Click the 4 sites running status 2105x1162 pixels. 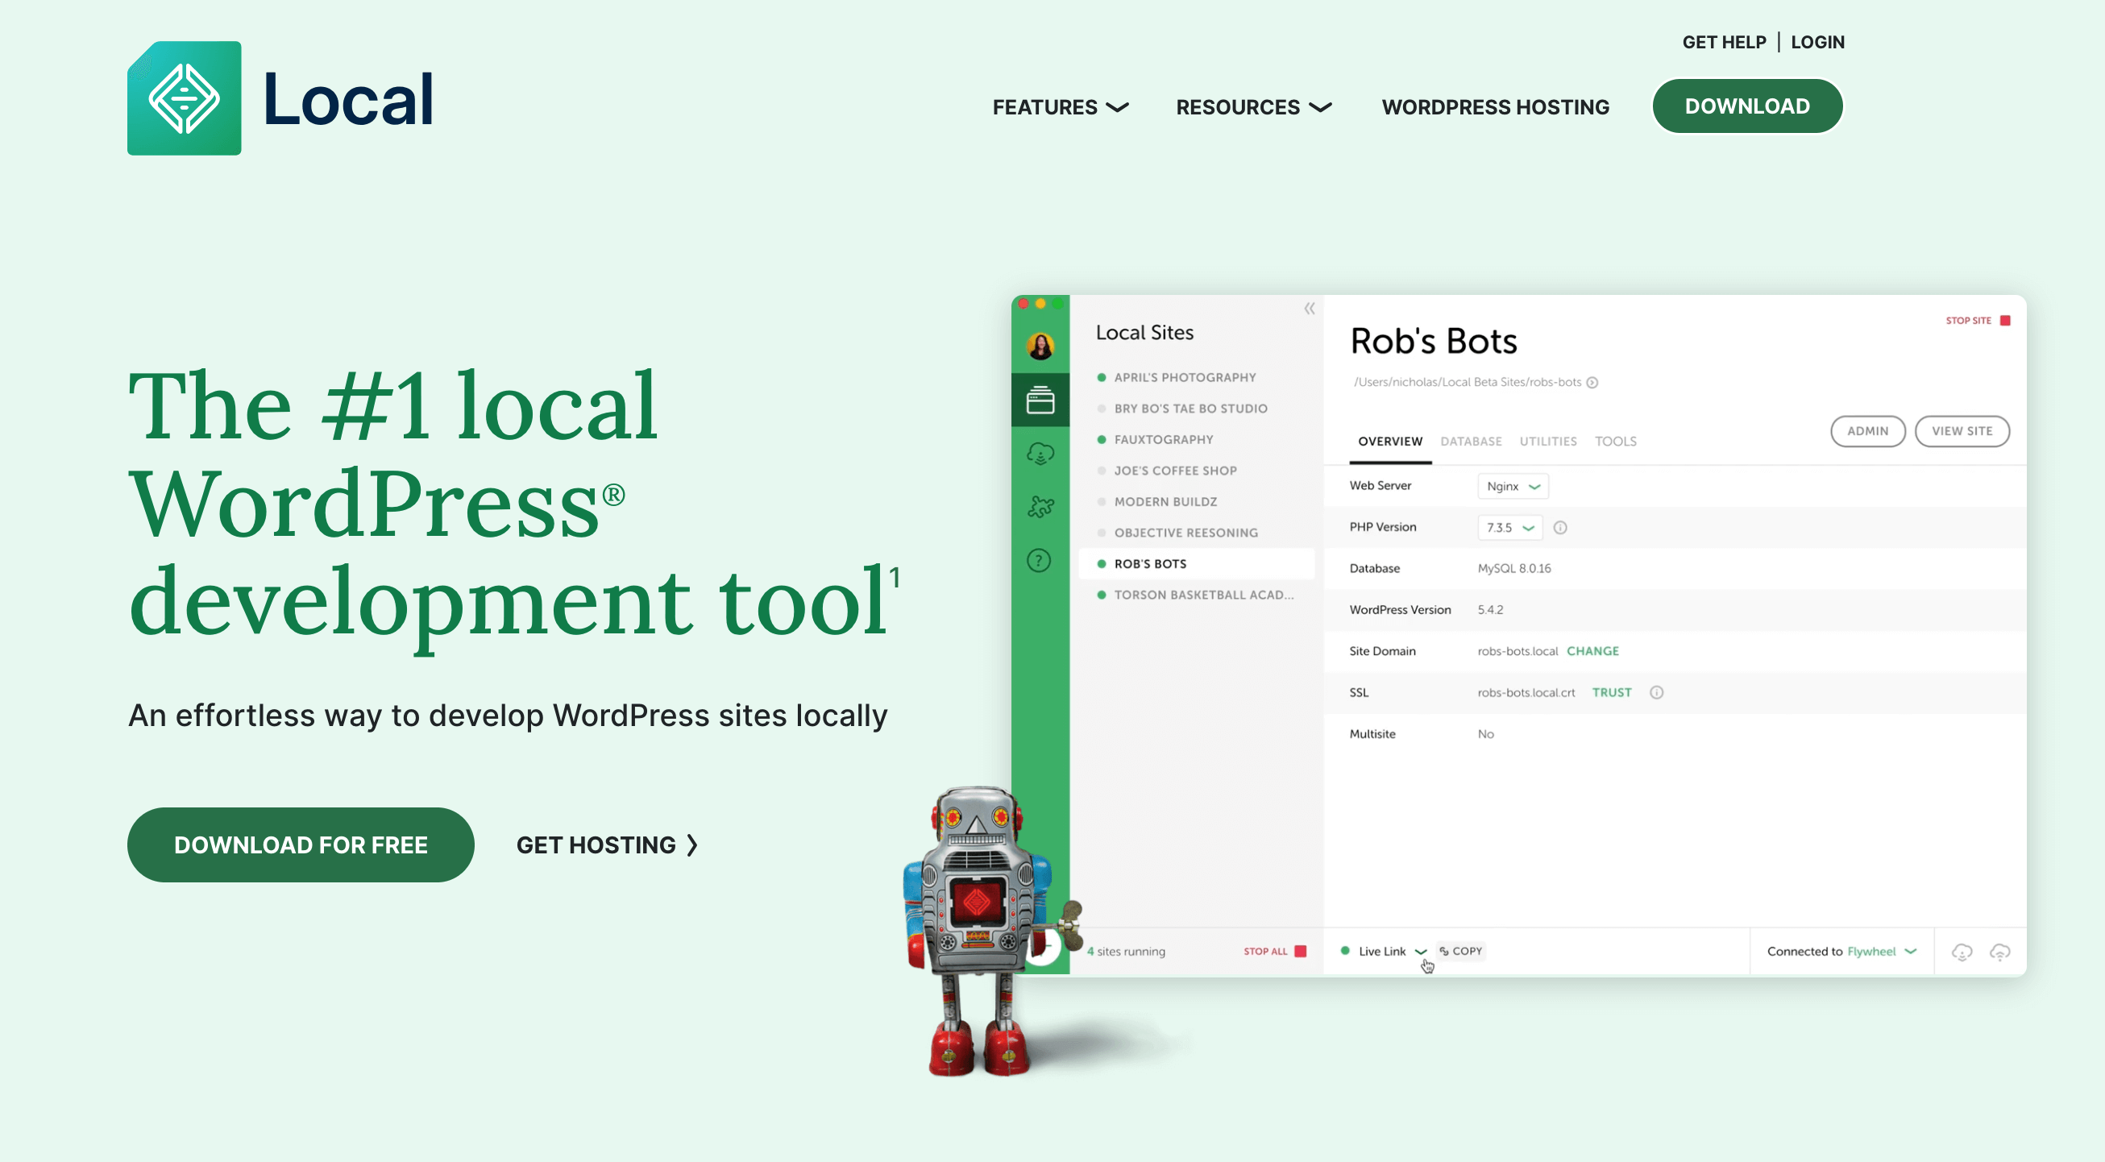(x=1126, y=951)
